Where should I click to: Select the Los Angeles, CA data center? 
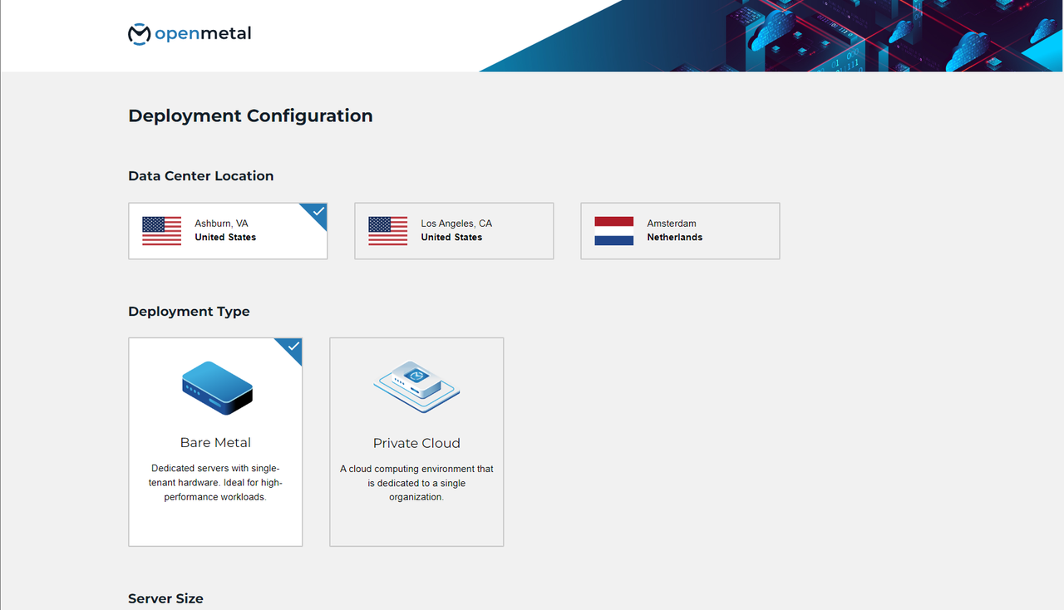tap(454, 230)
